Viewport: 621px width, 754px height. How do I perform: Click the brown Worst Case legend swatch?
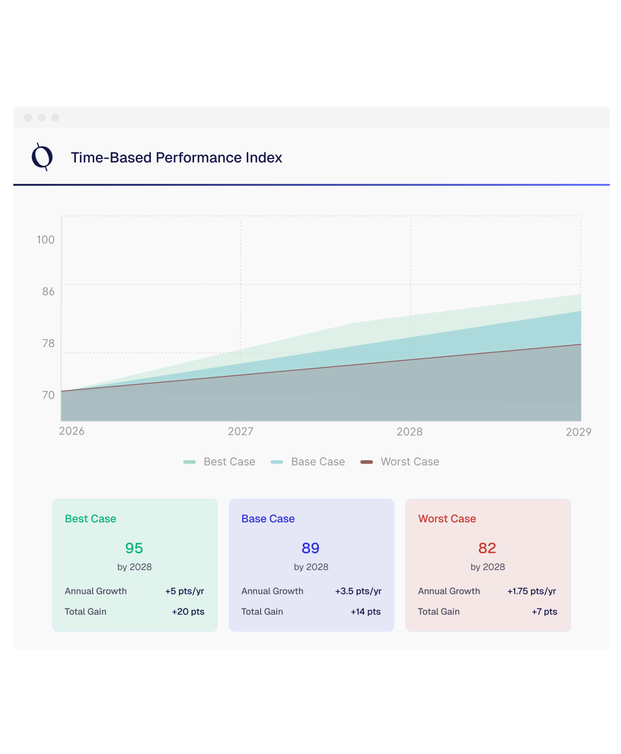pyautogui.click(x=367, y=462)
